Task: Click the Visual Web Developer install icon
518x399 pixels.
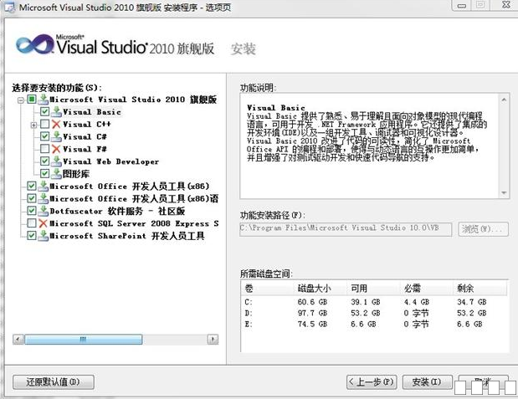Action: (x=56, y=162)
